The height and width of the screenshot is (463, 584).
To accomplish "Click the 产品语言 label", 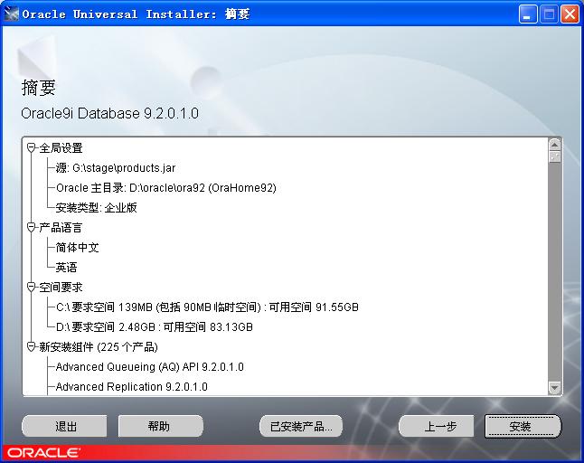I will click(x=61, y=227).
